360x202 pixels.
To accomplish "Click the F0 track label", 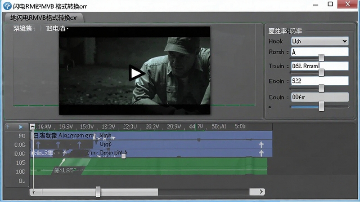I will [x=22, y=136].
